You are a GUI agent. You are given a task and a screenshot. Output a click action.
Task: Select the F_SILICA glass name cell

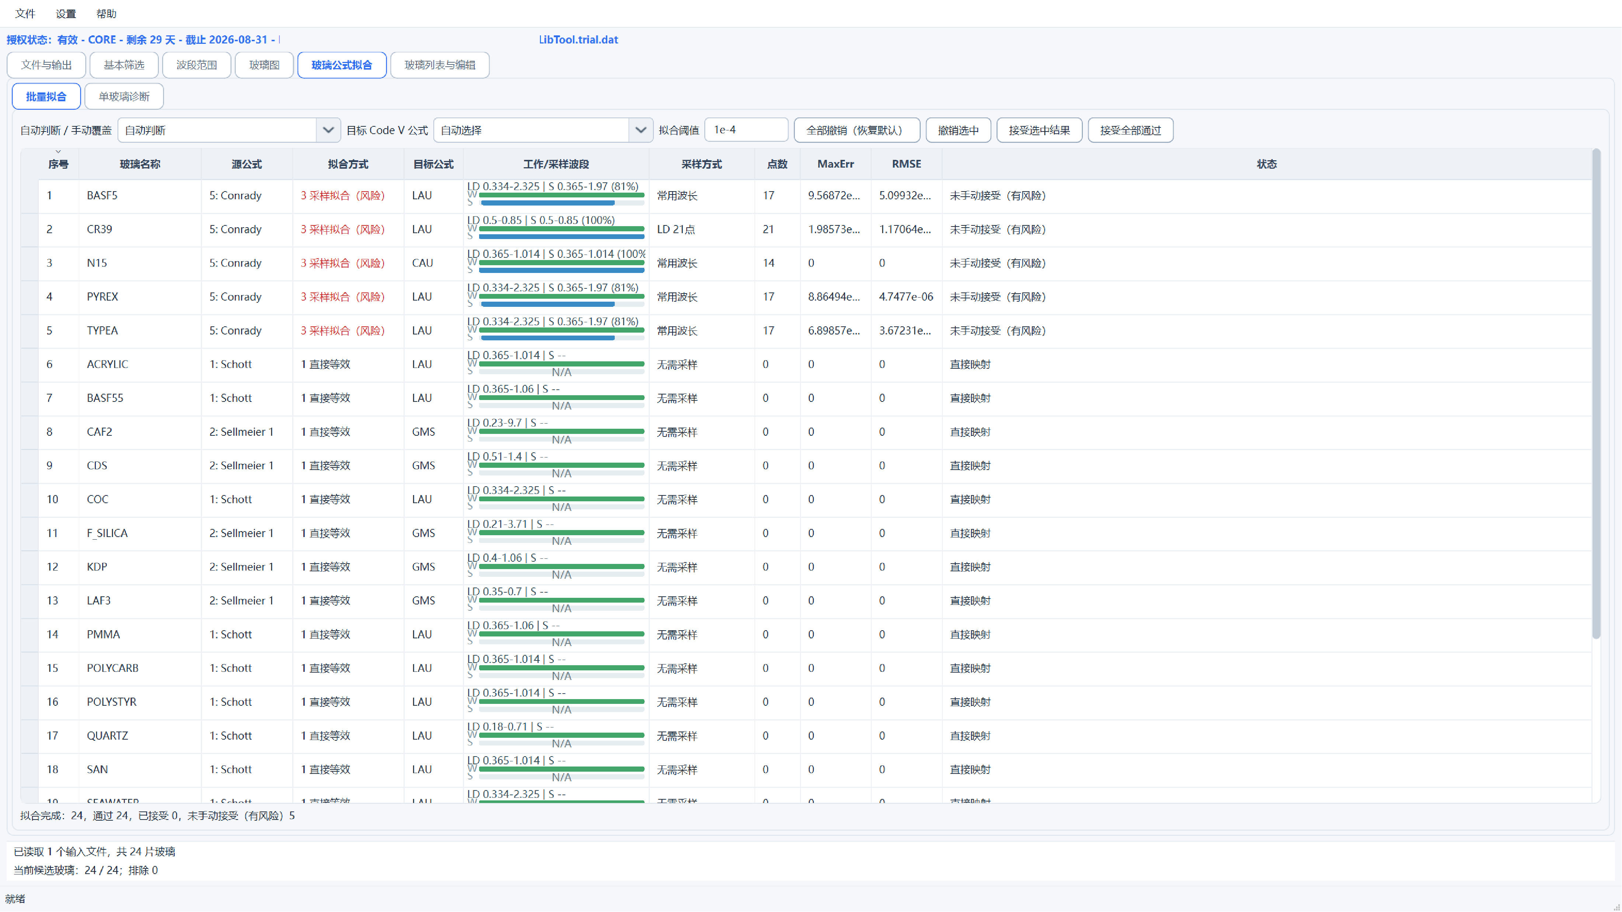pyautogui.click(x=140, y=534)
